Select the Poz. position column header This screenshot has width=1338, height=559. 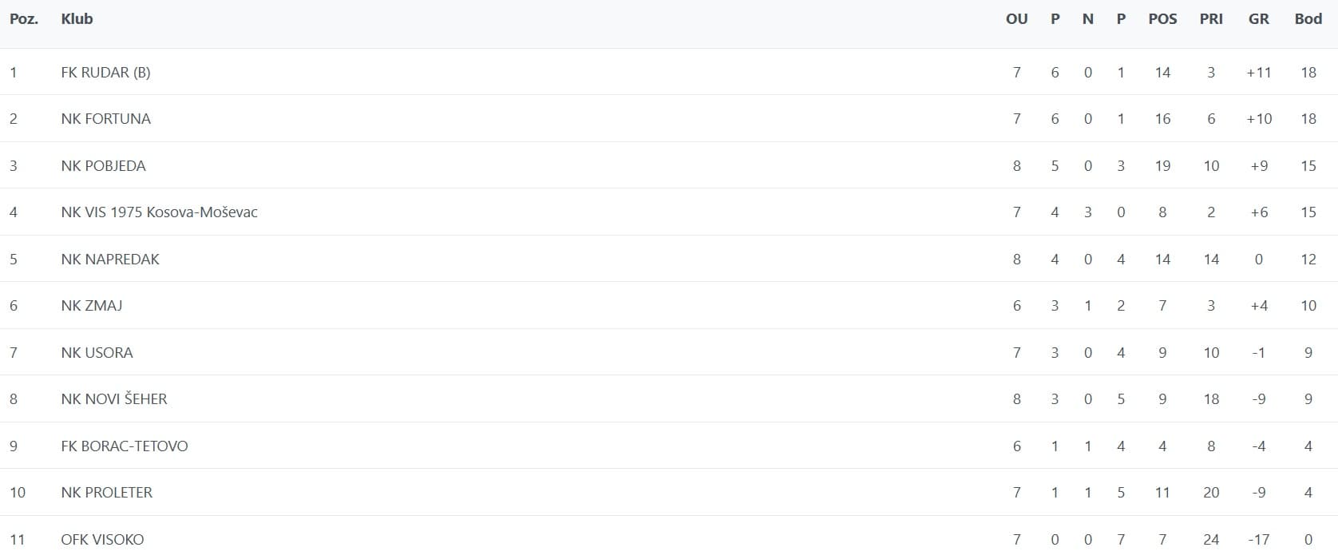coord(24,19)
